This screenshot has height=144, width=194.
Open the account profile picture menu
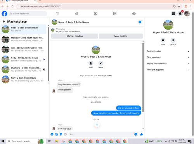point(187,14)
